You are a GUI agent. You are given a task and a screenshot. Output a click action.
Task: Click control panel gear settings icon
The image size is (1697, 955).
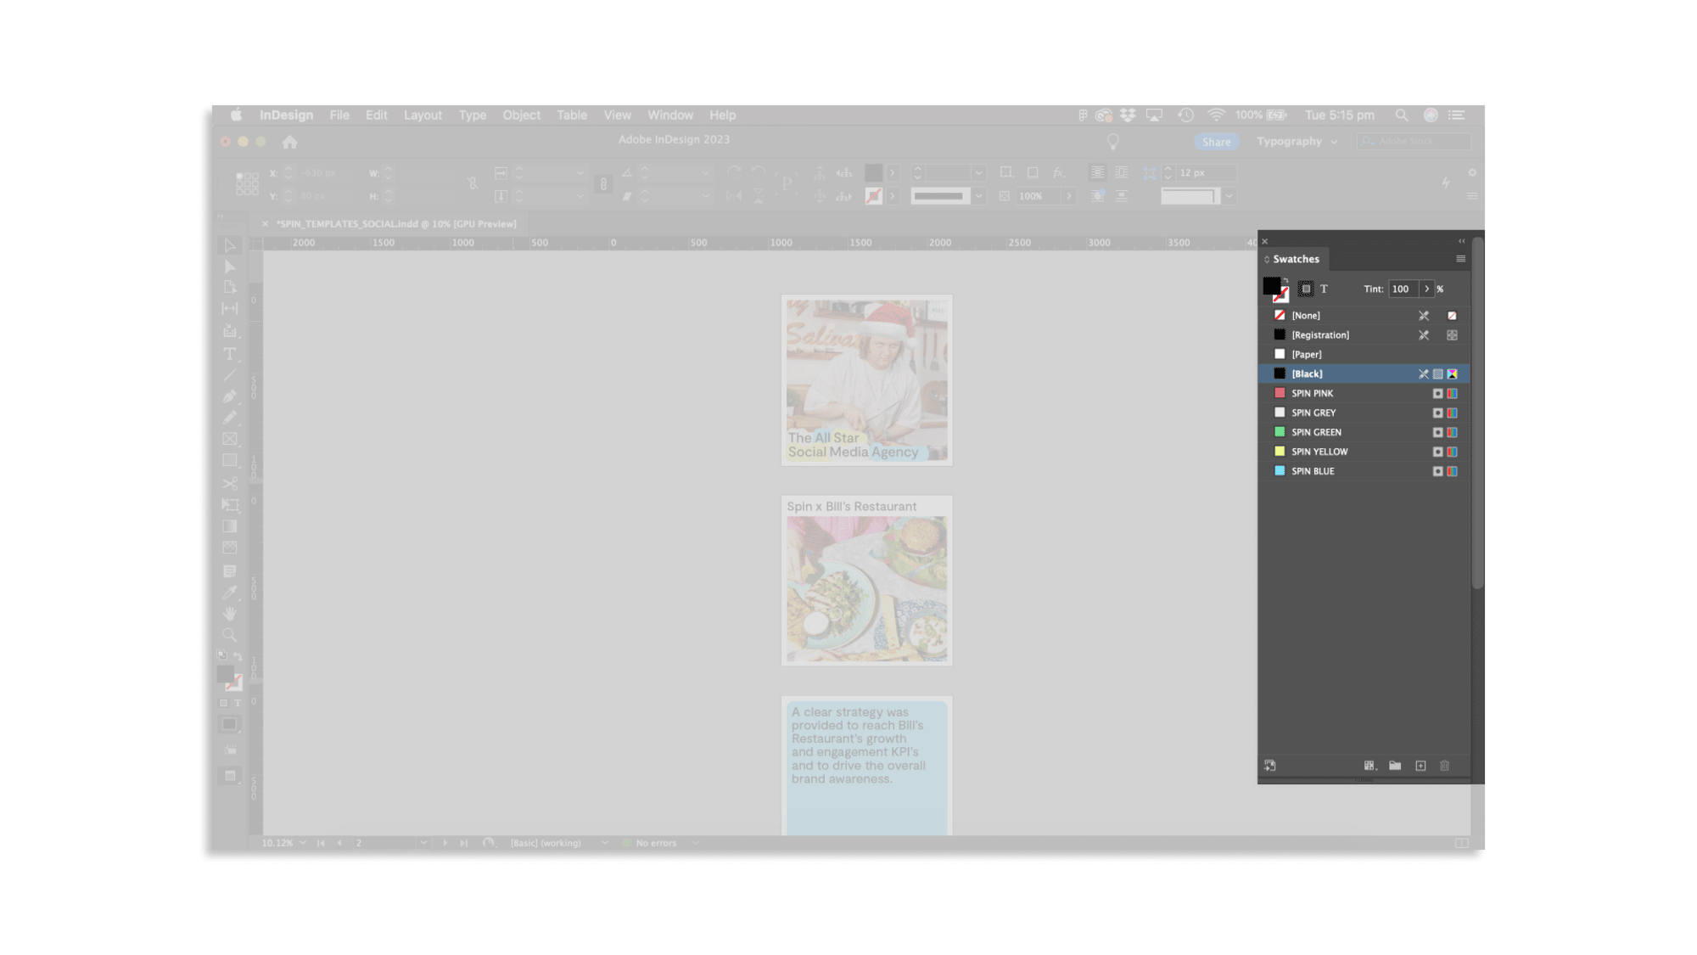(1472, 173)
